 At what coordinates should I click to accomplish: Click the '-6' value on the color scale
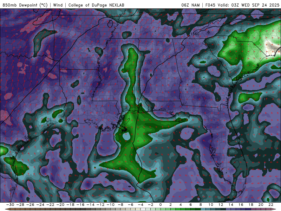click(x=131, y=205)
